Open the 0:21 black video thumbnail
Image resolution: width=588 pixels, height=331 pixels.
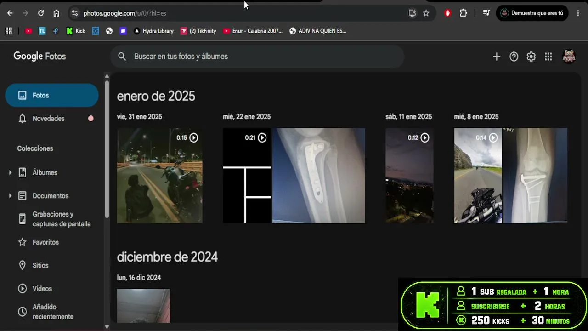click(247, 176)
